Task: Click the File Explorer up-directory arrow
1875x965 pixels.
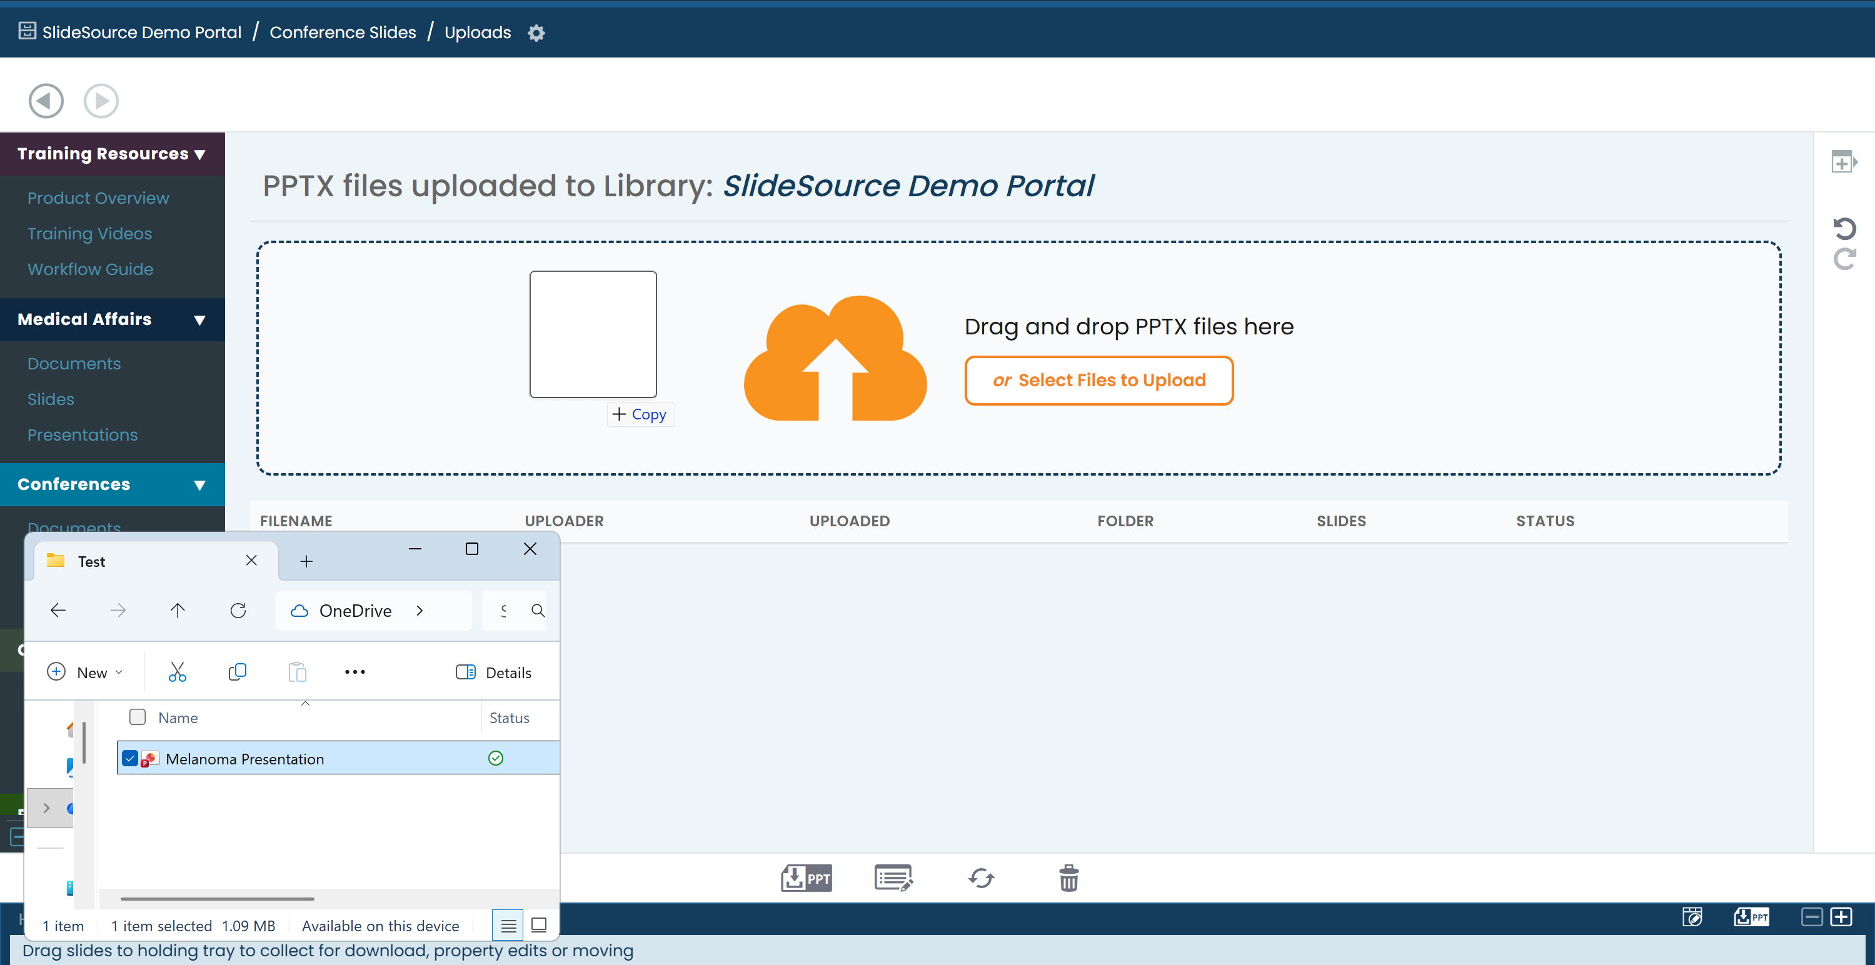Action: click(177, 610)
